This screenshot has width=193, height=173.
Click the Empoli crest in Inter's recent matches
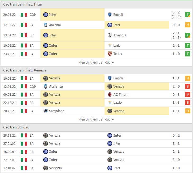pyautogui.click(x=110, y=15)
